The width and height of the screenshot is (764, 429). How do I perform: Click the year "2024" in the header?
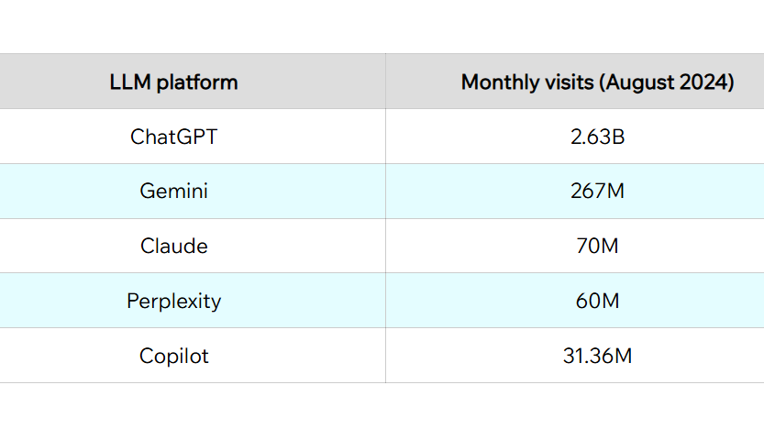click(706, 82)
